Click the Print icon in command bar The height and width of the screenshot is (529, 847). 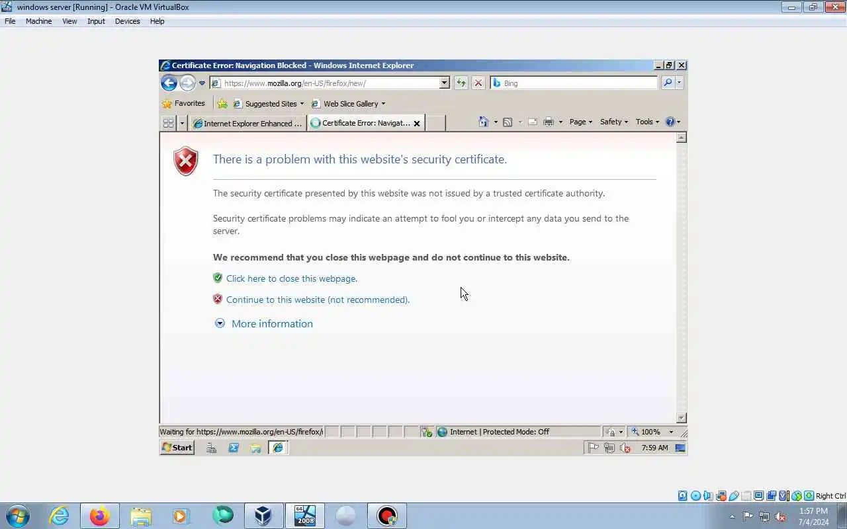[548, 122]
